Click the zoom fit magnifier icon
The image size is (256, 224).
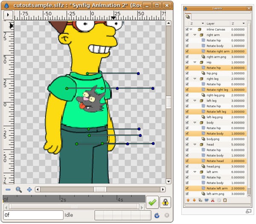click(x=19, y=189)
